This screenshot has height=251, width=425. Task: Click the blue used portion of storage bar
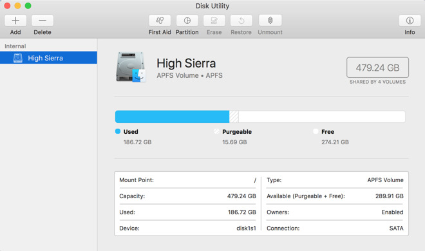click(172, 116)
